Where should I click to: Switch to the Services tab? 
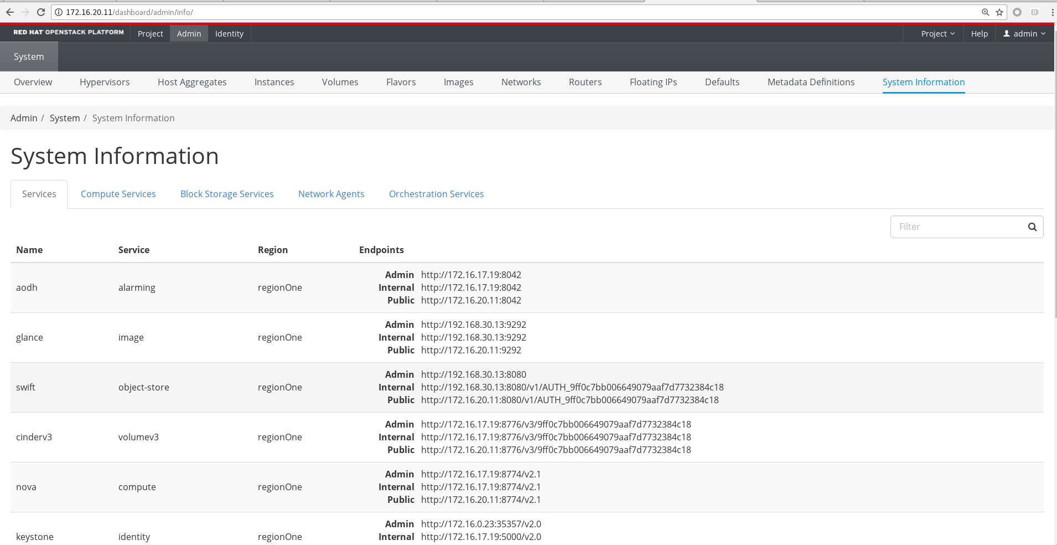tap(39, 194)
